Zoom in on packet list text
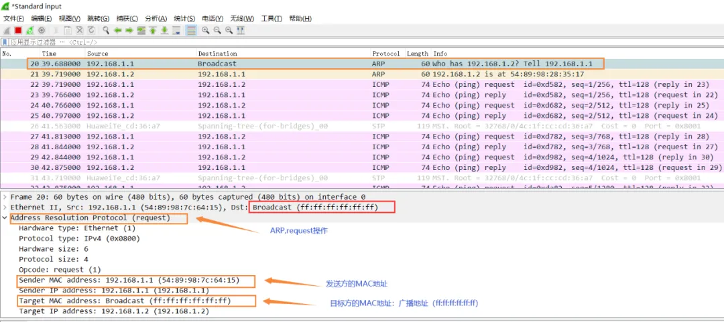Viewport: 724px width, 322px height. pyautogui.click(x=206, y=30)
